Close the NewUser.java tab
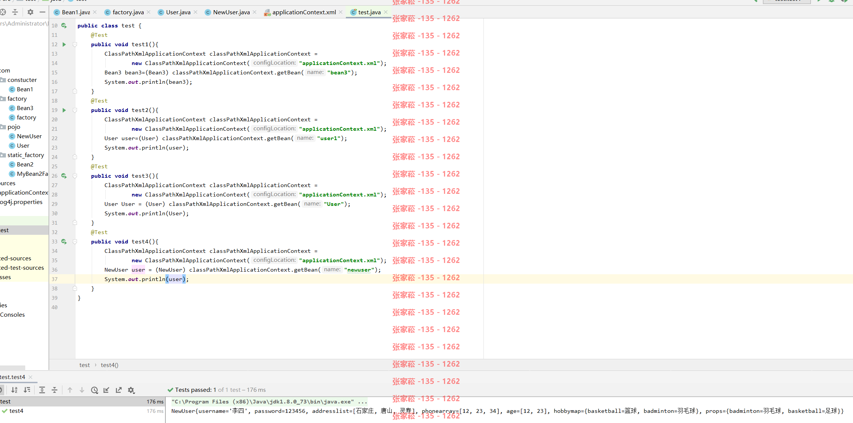Image resolution: width=853 pixels, height=423 pixels. click(255, 12)
